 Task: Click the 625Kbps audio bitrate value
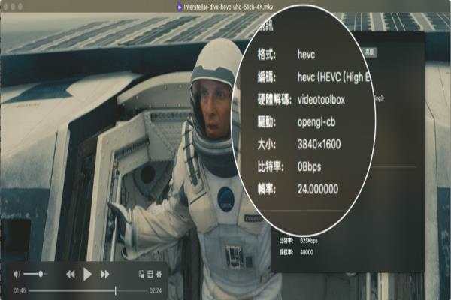309,240
